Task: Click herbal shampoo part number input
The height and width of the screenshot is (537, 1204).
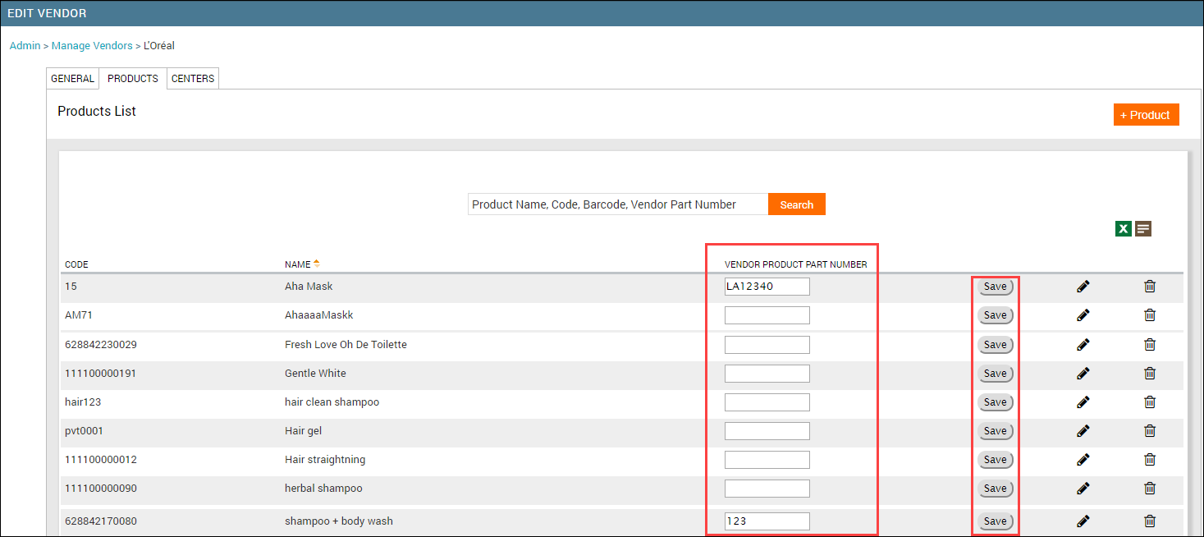Action: (x=767, y=488)
